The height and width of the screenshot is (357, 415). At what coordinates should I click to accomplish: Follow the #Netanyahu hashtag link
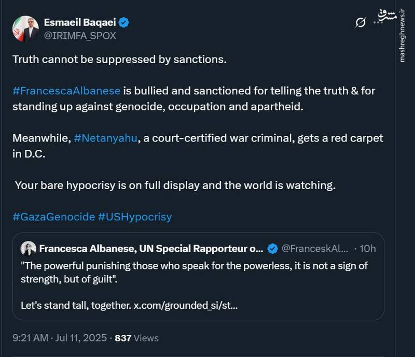106,139
